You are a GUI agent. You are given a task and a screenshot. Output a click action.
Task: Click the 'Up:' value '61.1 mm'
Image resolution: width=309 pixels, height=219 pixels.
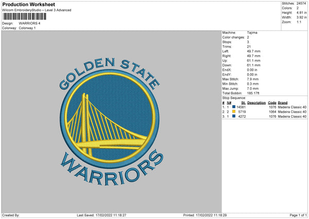(253, 60)
